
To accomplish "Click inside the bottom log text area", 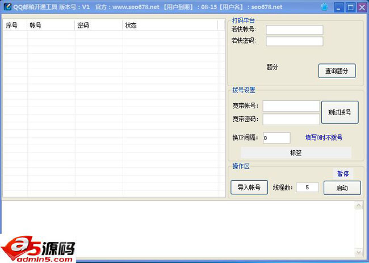I will (178, 229).
